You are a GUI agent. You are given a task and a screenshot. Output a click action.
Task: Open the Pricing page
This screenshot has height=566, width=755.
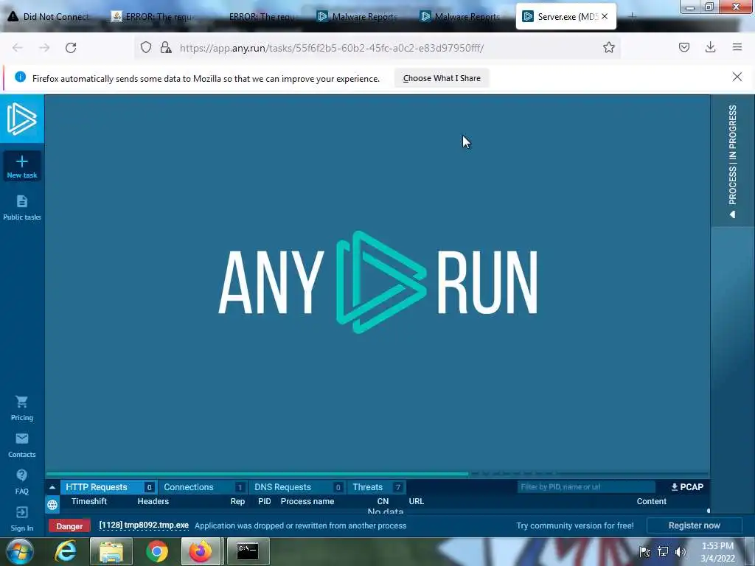point(21,408)
